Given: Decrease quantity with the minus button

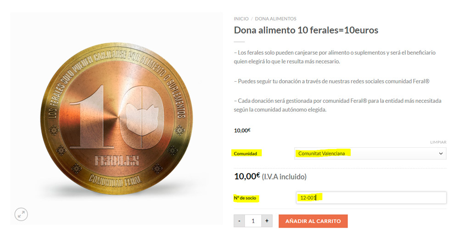Looking at the screenshot, I should click(x=239, y=221).
